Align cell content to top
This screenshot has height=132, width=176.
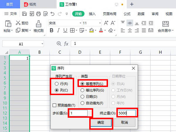tap(123, 23)
